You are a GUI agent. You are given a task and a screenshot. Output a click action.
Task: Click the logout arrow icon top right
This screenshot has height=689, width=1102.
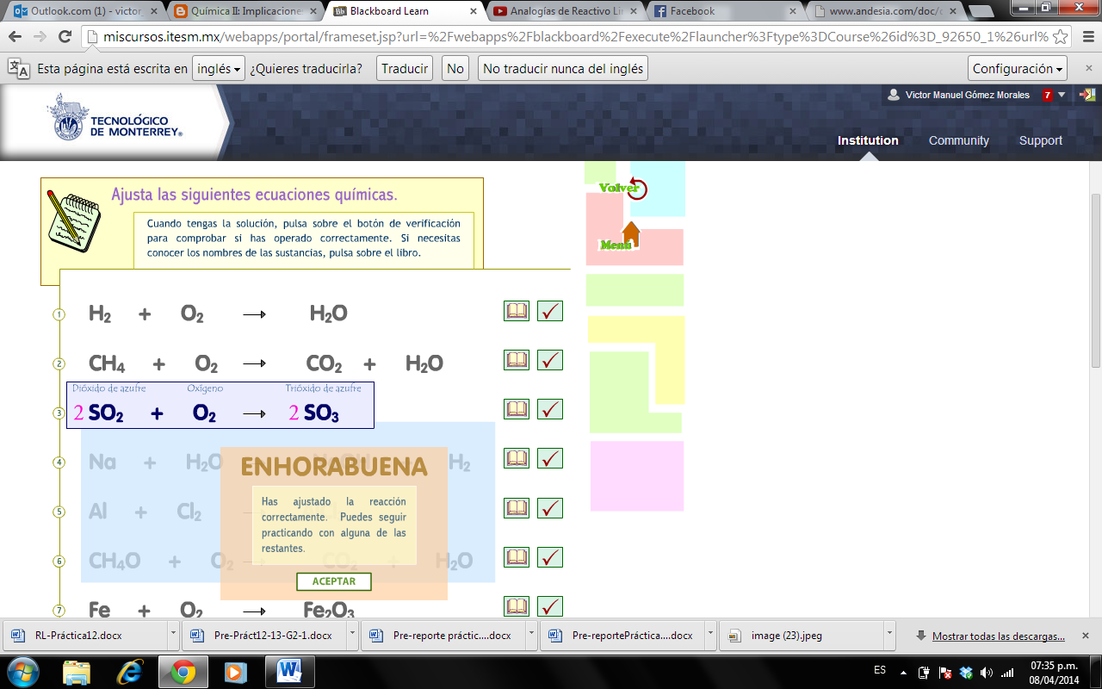[x=1088, y=95]
